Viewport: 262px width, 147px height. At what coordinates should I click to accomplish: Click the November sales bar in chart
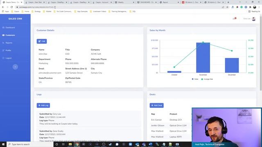point(203,58)
